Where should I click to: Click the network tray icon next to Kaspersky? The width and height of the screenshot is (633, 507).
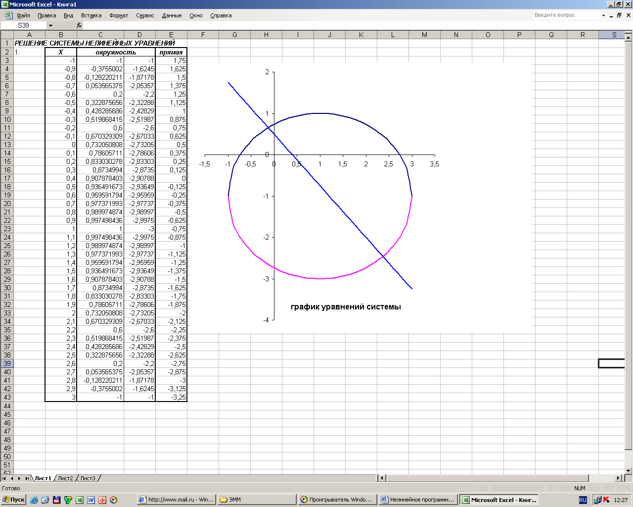597,500
